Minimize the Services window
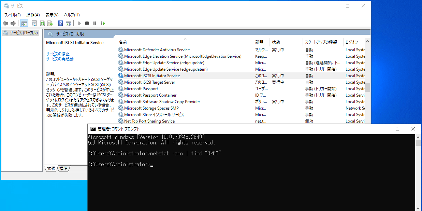This screenshot has height=211, width=422. 332,5
